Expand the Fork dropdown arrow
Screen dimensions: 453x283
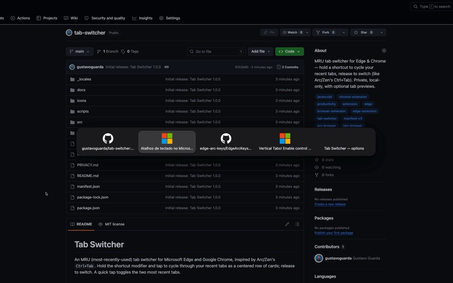(344, 33)
